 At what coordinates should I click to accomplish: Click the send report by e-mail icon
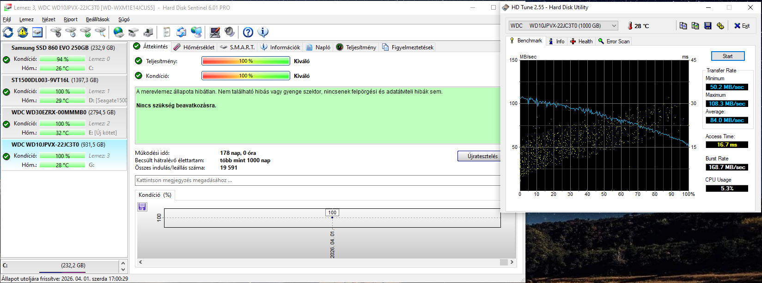point(182,32)
